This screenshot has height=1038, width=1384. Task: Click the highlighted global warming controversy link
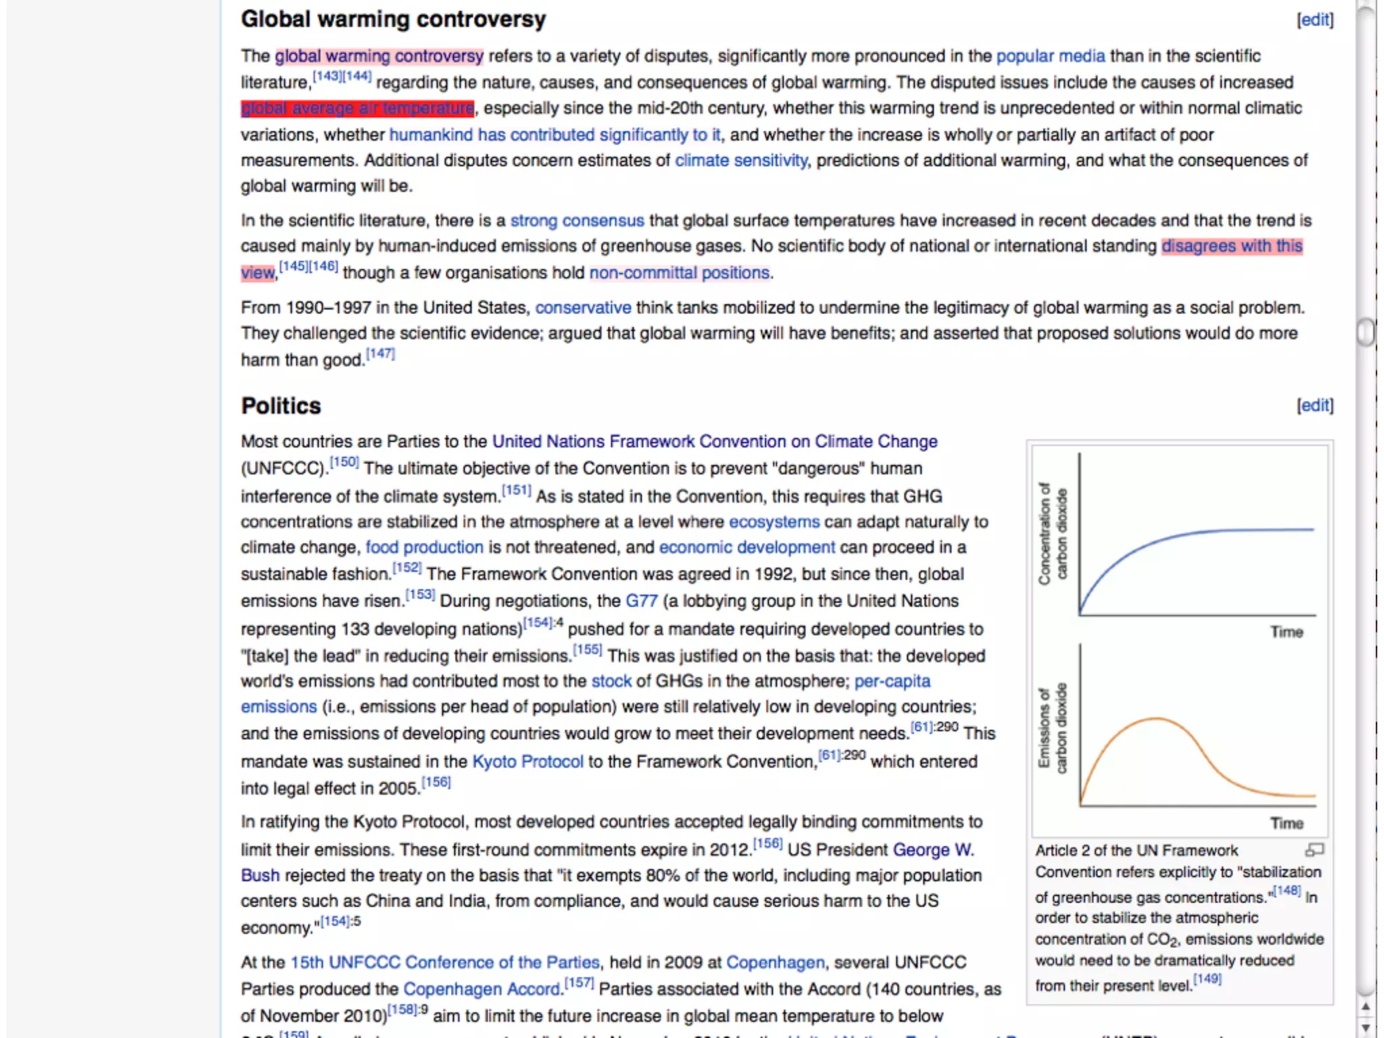[x=379, y=56]
